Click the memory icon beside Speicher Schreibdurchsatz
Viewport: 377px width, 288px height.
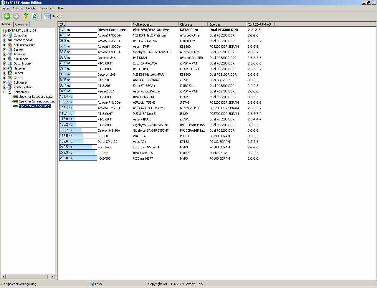point(16,101)
